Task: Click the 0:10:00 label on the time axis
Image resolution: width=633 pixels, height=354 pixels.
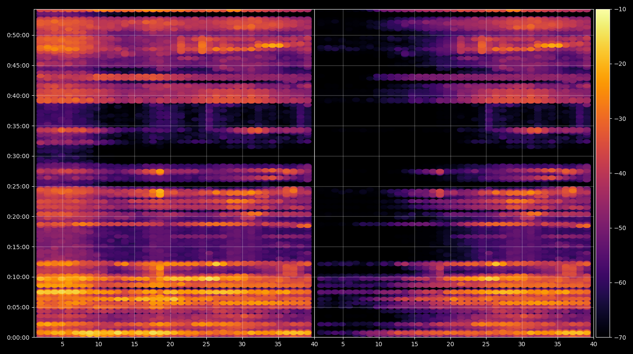Action: coord(18,277)
